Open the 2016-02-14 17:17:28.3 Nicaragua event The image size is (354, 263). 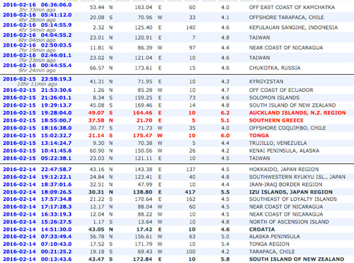click(x=38, y=206)
